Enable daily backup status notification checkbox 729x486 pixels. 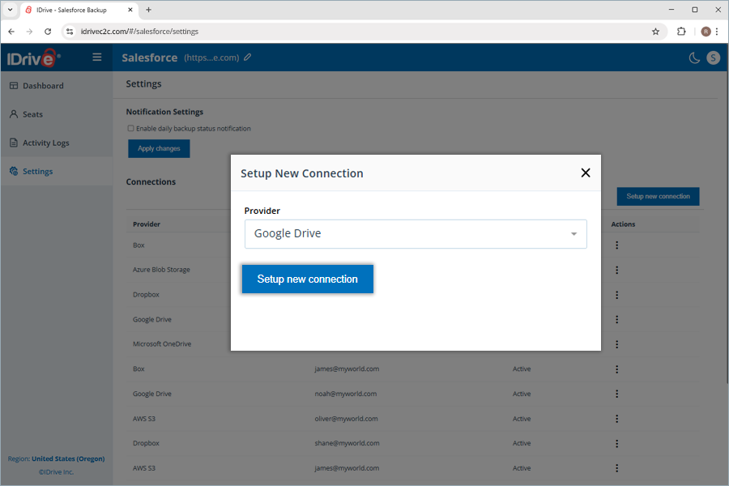tap(130, 129)
